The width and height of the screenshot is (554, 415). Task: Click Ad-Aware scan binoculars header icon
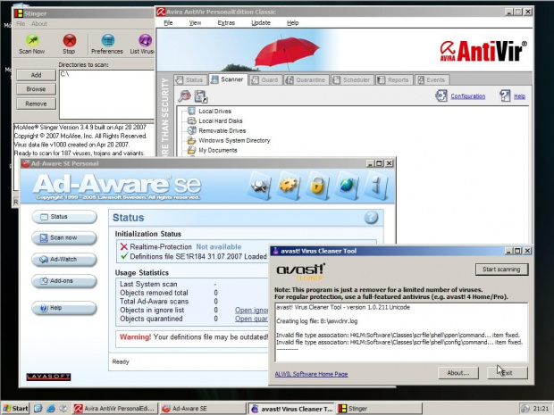click(260, 186)
